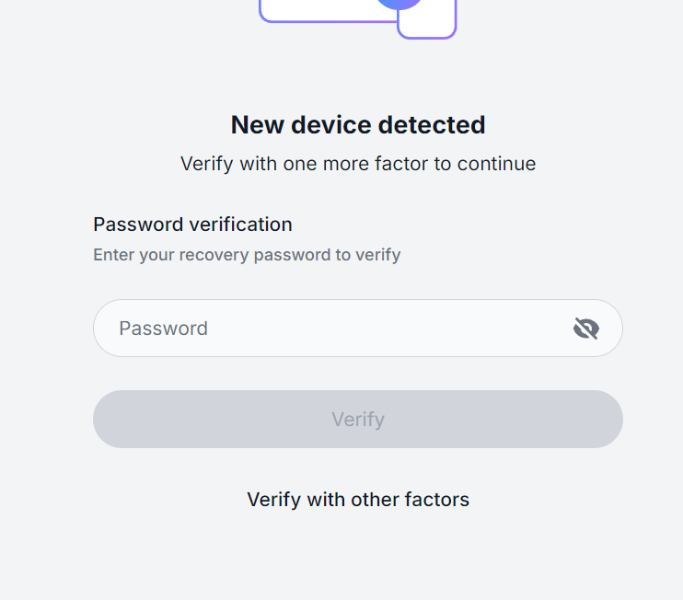Screen dimensions: 683x600
Task: Focus the recovery password text box
Action: point(358,328)
